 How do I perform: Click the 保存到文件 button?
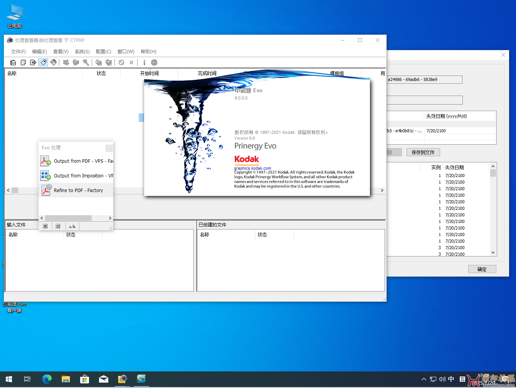(423, 152)
